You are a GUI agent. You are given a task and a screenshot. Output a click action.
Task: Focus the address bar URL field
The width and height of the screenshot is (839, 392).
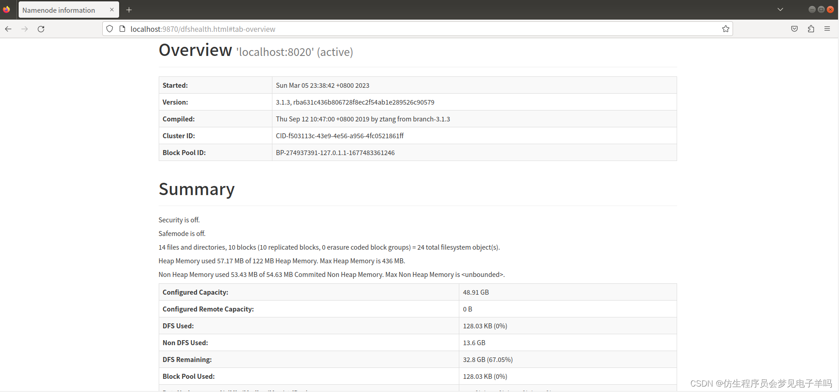pyautogui.click(x=417, y=29)
